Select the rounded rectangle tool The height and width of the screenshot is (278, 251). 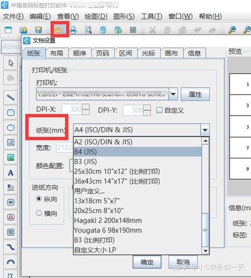(11, 112)
